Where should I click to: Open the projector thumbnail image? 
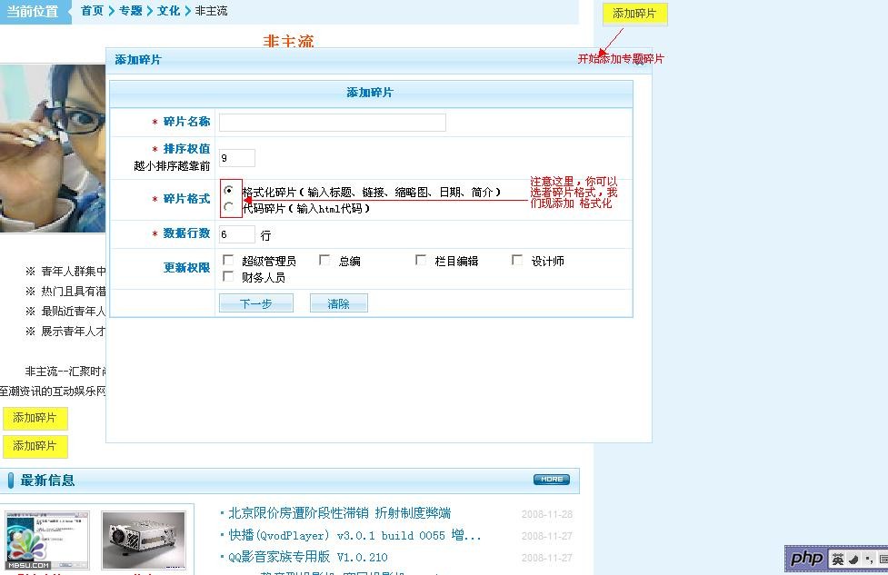[144, 540]
